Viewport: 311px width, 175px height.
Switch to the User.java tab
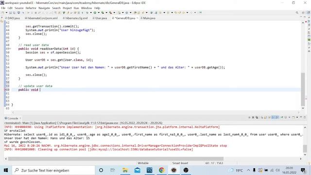pyautogui.click(x=100, y=18)
